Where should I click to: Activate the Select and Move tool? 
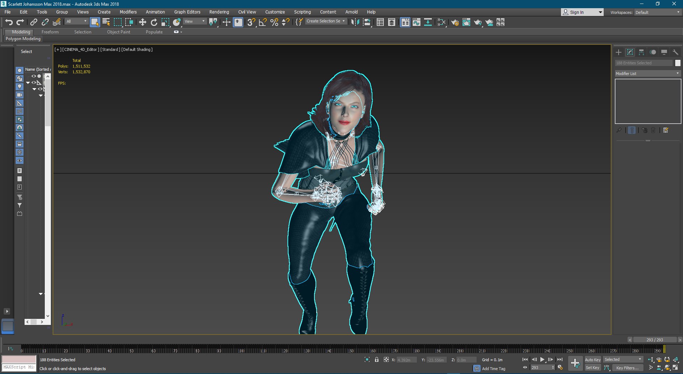click(142, 22)
